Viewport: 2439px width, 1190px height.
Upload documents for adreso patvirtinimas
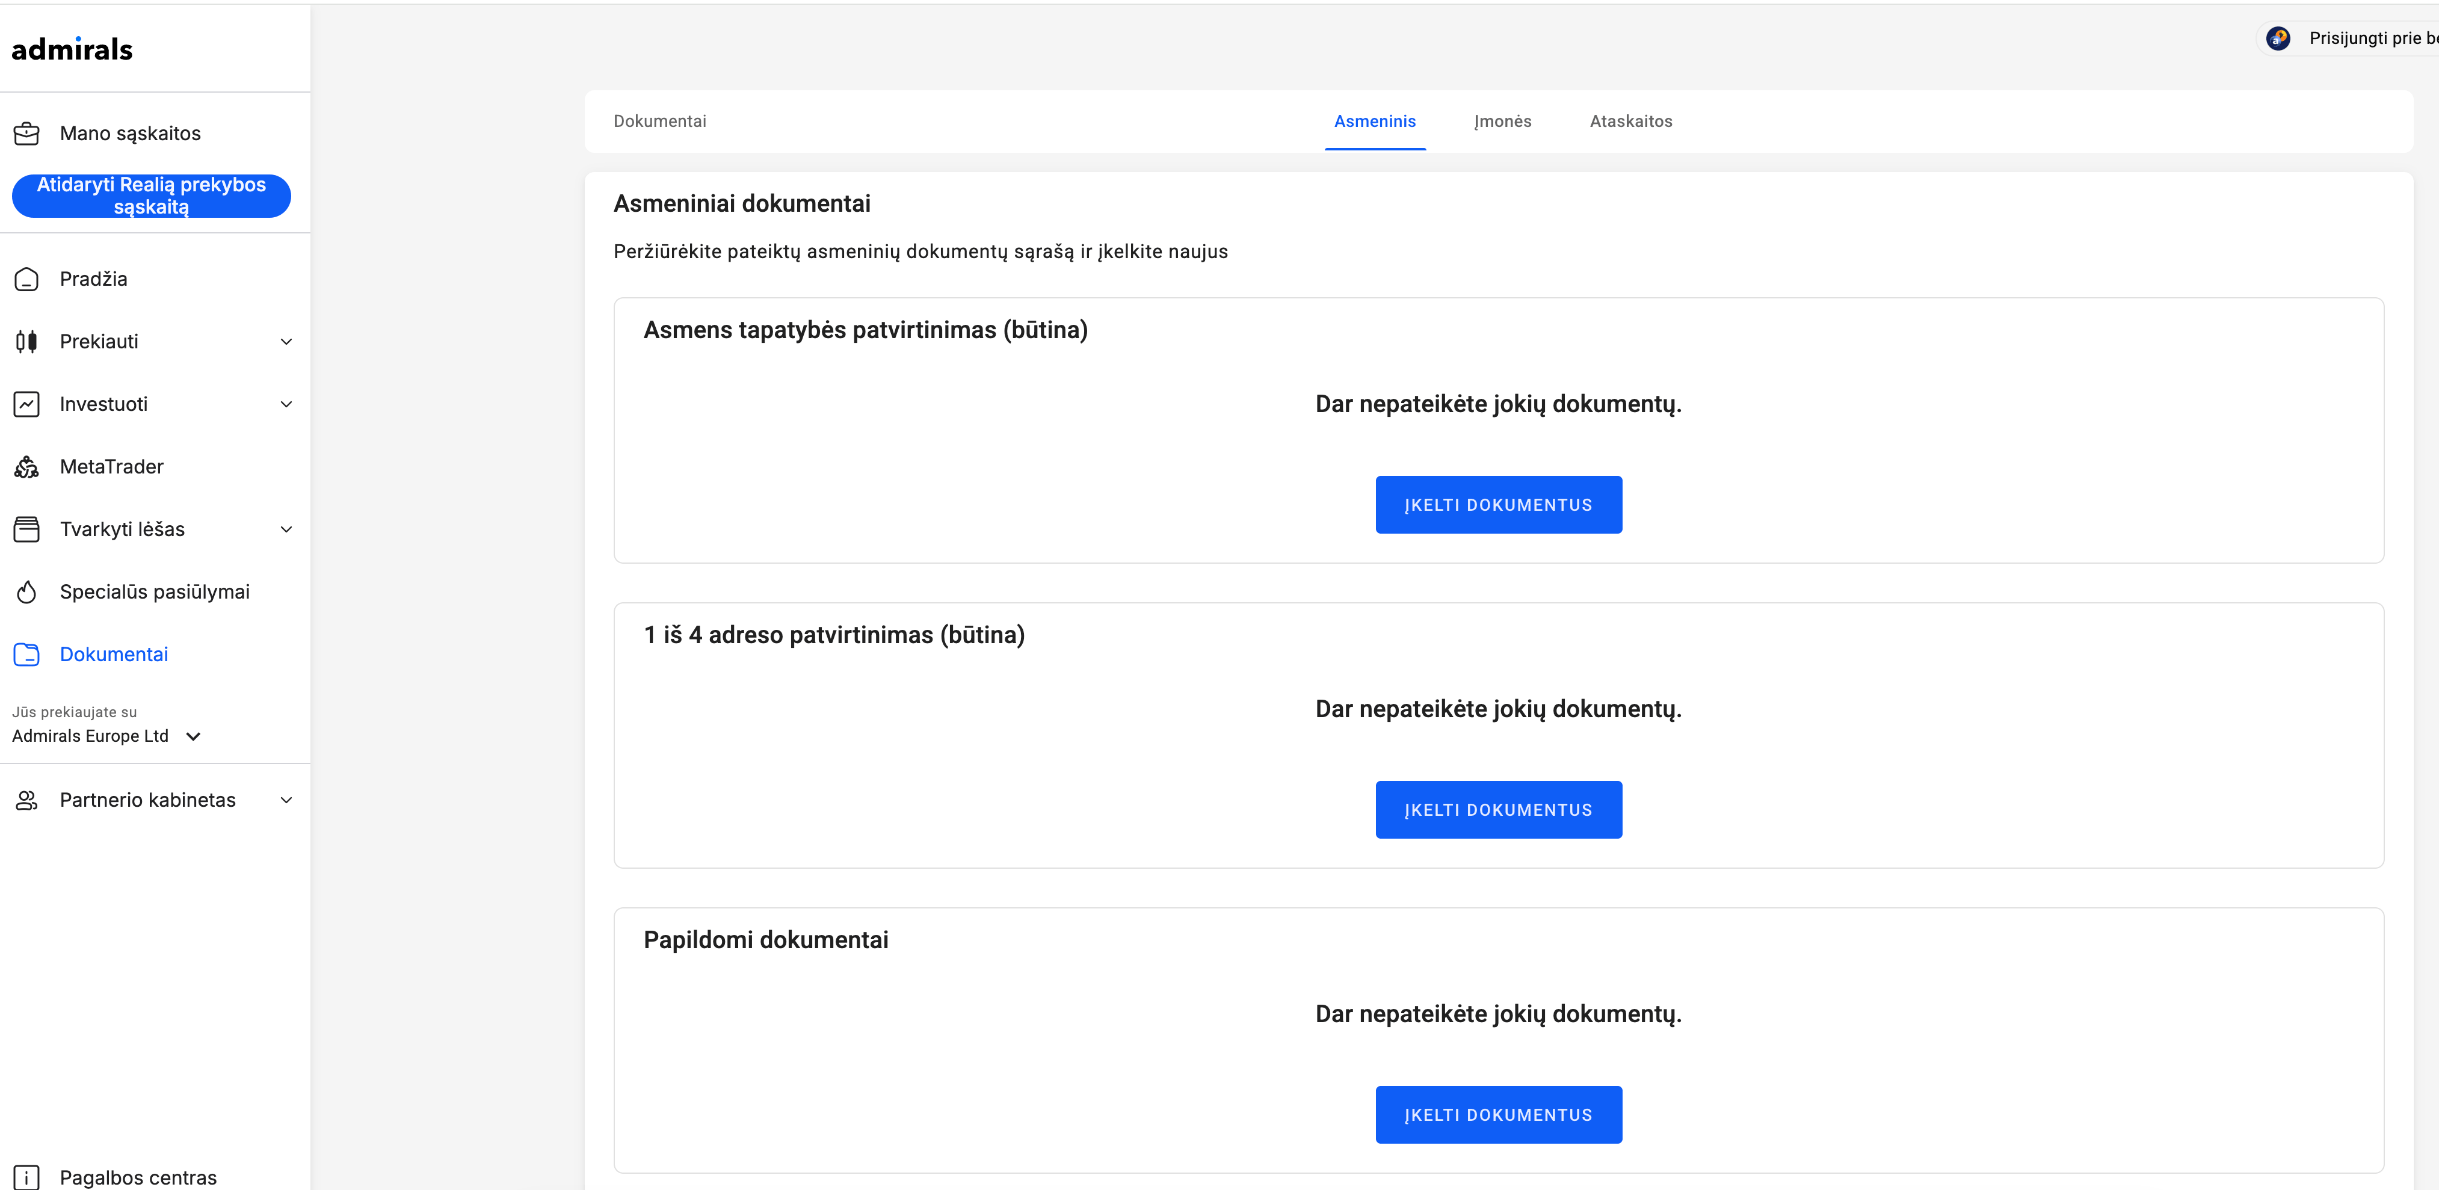[x=1498, y=809]
